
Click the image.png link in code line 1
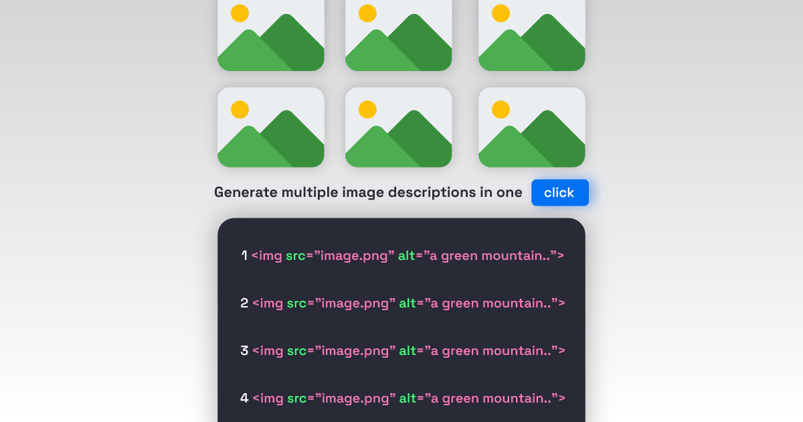click(353, 255)
